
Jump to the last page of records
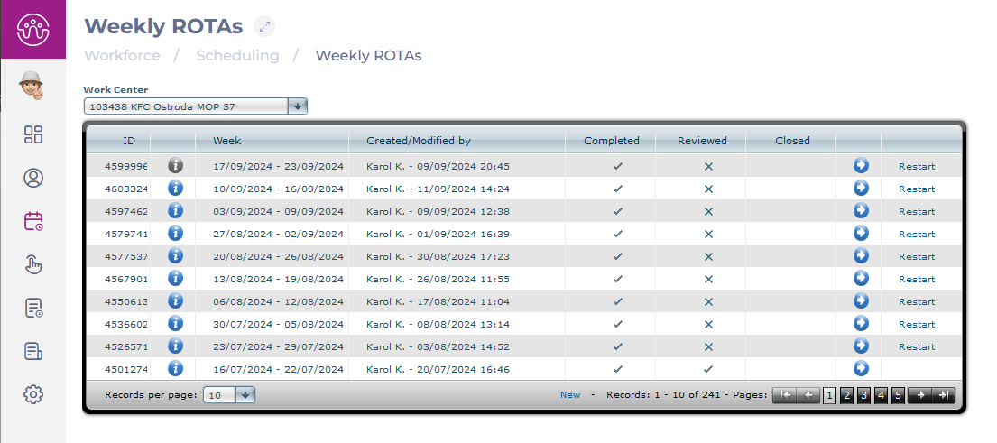pyautogui.click(x=944, y=395)
